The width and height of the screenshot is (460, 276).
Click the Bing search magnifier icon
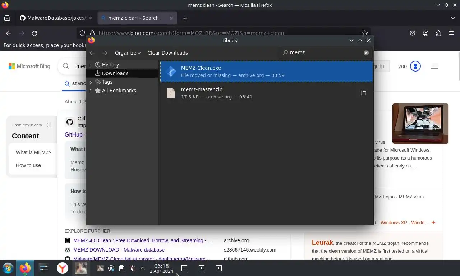[66, 66]
